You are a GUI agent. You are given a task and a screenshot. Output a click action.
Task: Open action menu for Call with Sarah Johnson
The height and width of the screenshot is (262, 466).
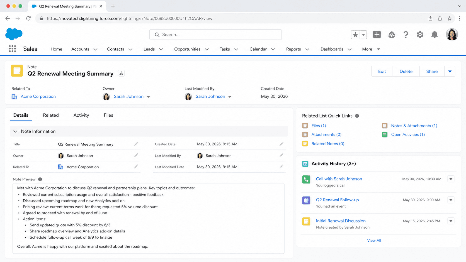point(451,179)
